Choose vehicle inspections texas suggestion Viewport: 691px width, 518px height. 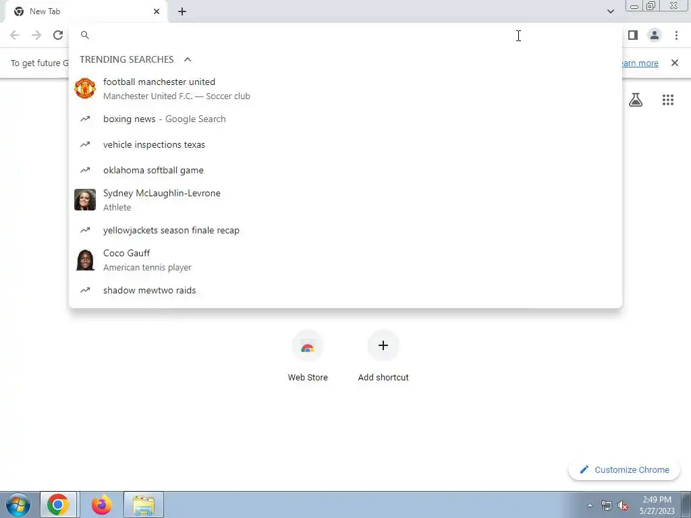tap(345, 144)
